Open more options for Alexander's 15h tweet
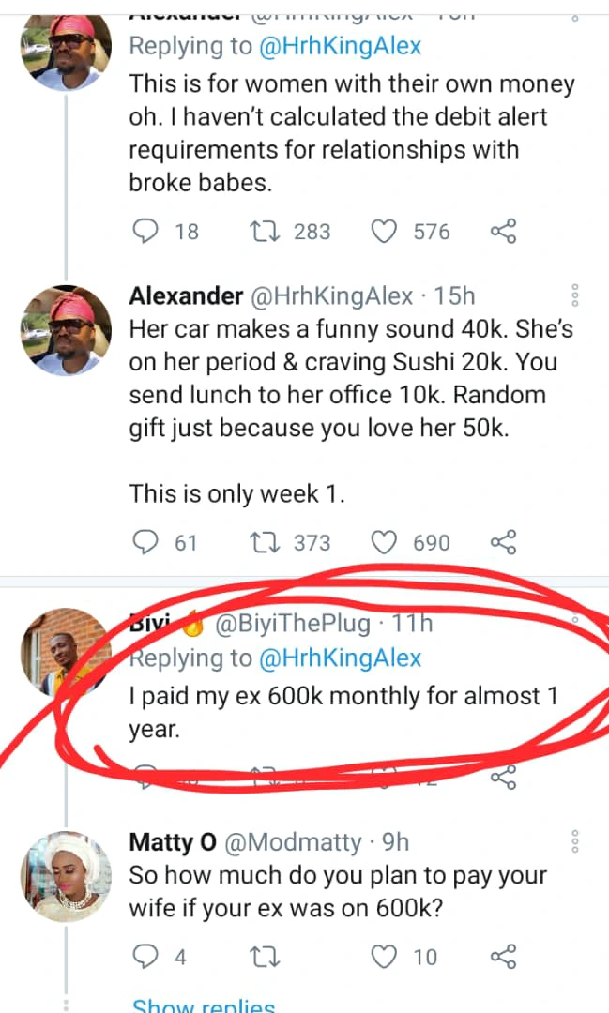The image size is (609, 1013). point(575,296)
